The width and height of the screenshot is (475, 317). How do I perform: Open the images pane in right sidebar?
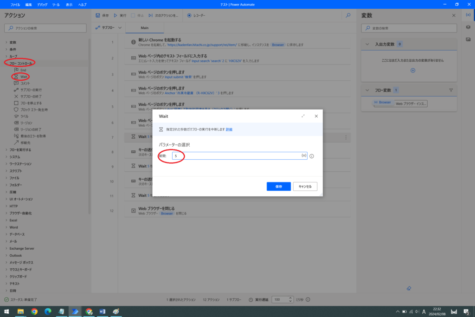point(468,39)
